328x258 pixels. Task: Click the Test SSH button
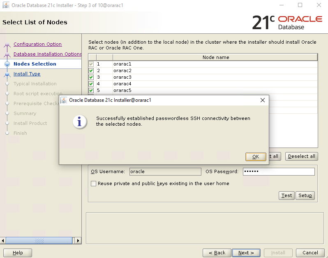(x=286, y=195)
